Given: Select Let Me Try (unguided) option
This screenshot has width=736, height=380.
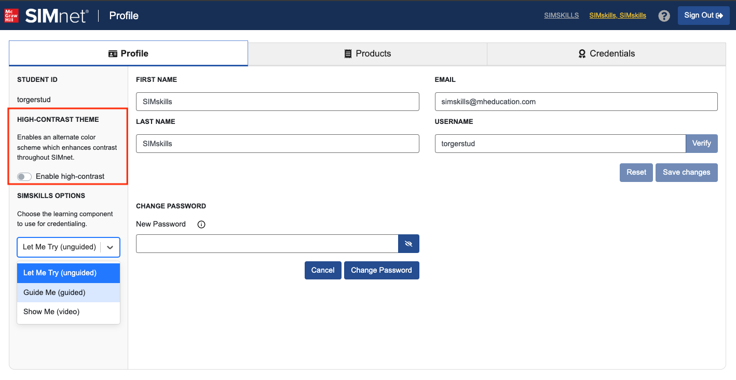Looking at the screenshot, I should point(69,273).
